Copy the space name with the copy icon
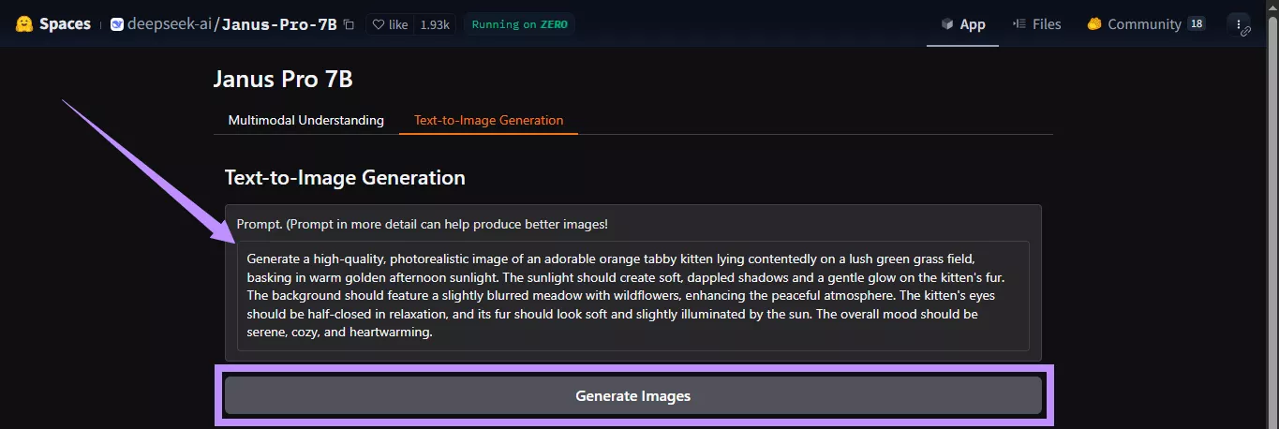 click(349, 24)
